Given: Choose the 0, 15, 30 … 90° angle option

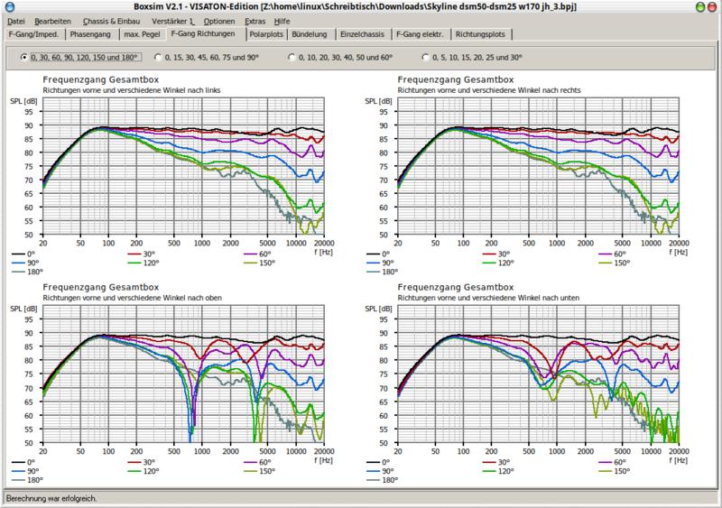Looking at the screenshot, I should pyautogui.click(x=160, y=57).
